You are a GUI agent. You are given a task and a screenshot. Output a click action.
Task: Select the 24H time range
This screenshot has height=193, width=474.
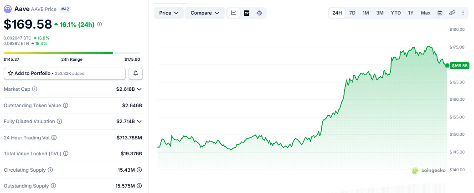[337, 13]
